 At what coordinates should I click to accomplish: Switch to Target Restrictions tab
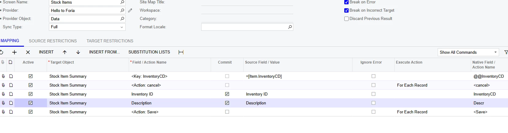(110, 41)
